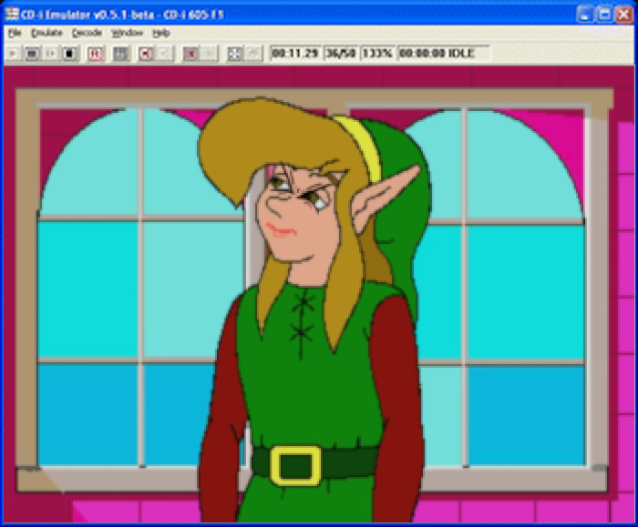Screen dimensions: 638x527
Task: Click the CD-i Emulator application icon in the title bar
Action: pyautogui.click(x=12, y=15)
